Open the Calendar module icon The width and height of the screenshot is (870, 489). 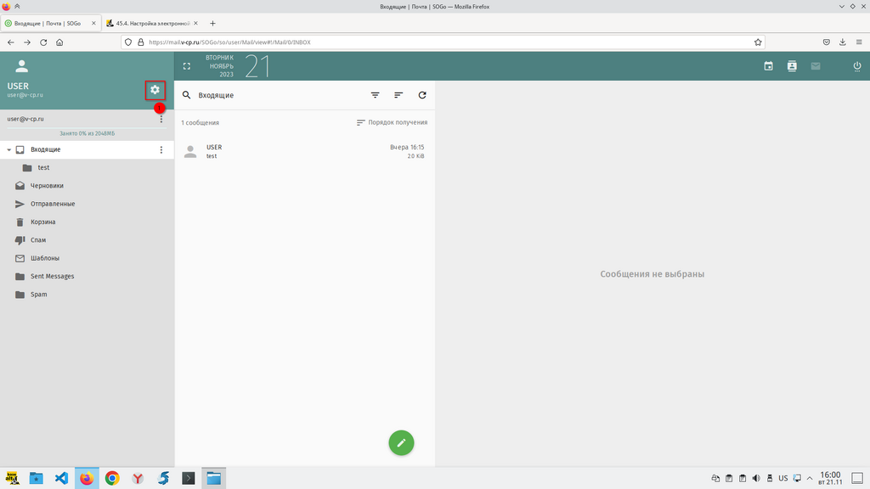pyautogui.click(x=768, y=66)
